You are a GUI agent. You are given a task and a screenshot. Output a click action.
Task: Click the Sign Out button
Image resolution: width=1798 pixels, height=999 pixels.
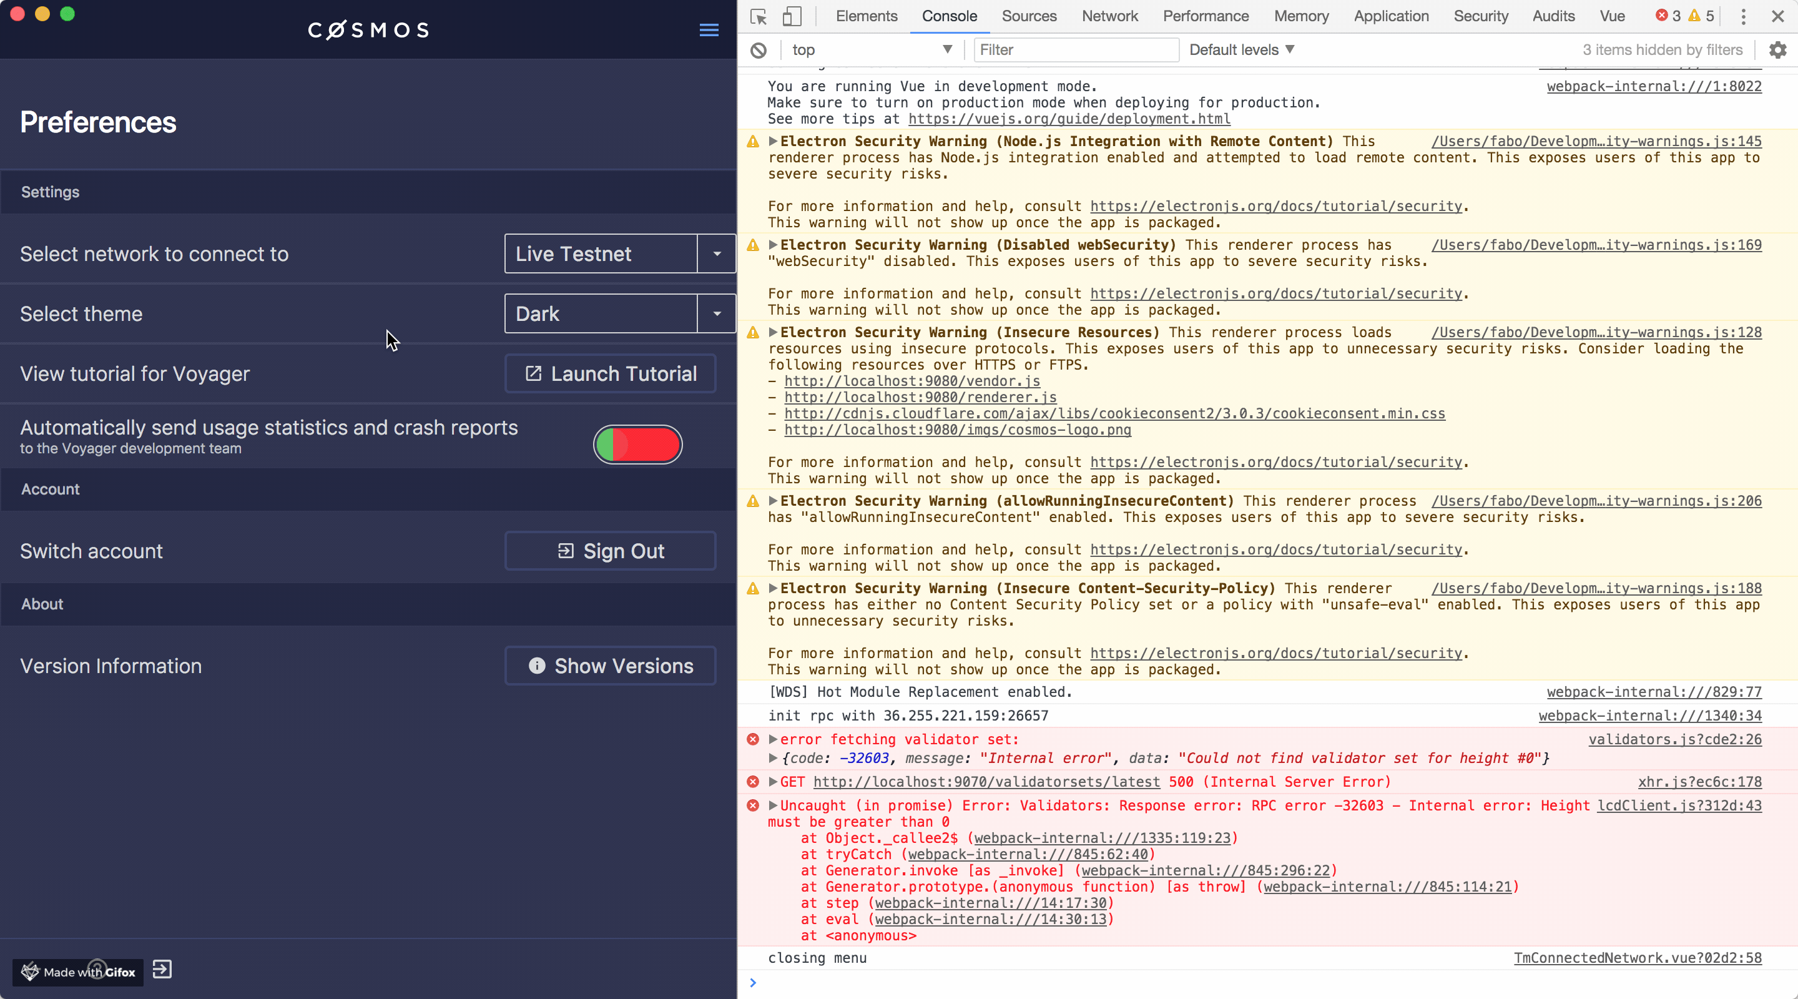click(x=610, y=551)
